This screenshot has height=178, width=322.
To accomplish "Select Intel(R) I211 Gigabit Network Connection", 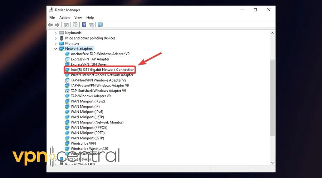I will coord(102,70).
